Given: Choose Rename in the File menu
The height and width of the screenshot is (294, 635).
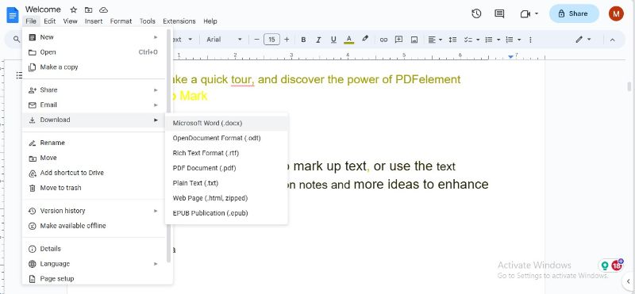Looking at the screenshot, I should coord(94,143).
